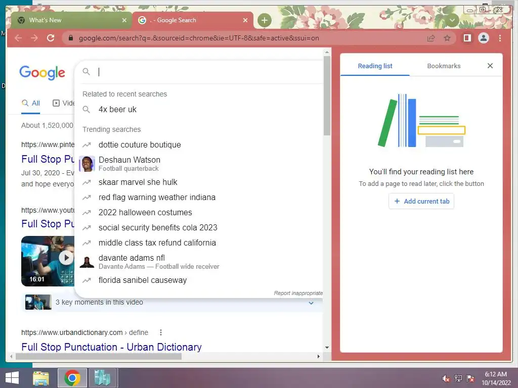Focus the Google search text field

[x=209, y=72]
